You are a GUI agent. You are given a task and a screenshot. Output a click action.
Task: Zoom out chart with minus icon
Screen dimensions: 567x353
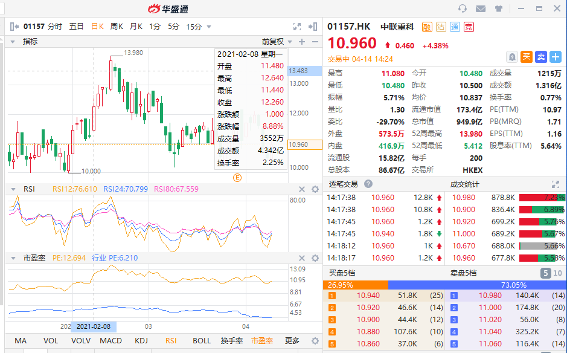315,42
